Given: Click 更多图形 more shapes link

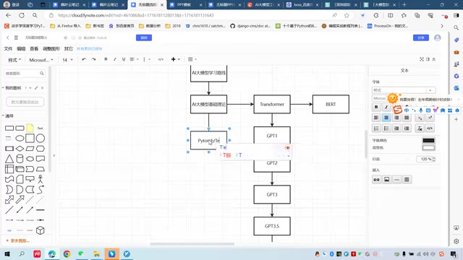Looking at the screenshot, I should (x=17, y=240).
